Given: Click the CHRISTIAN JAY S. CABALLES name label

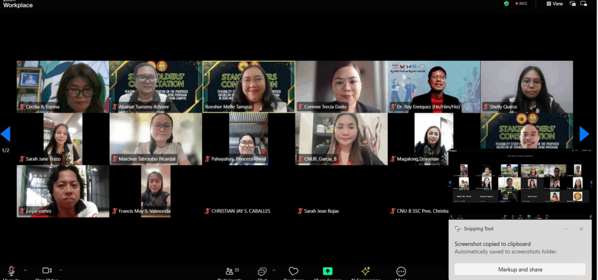Looking at the screenshot, I should pos(241,211).
